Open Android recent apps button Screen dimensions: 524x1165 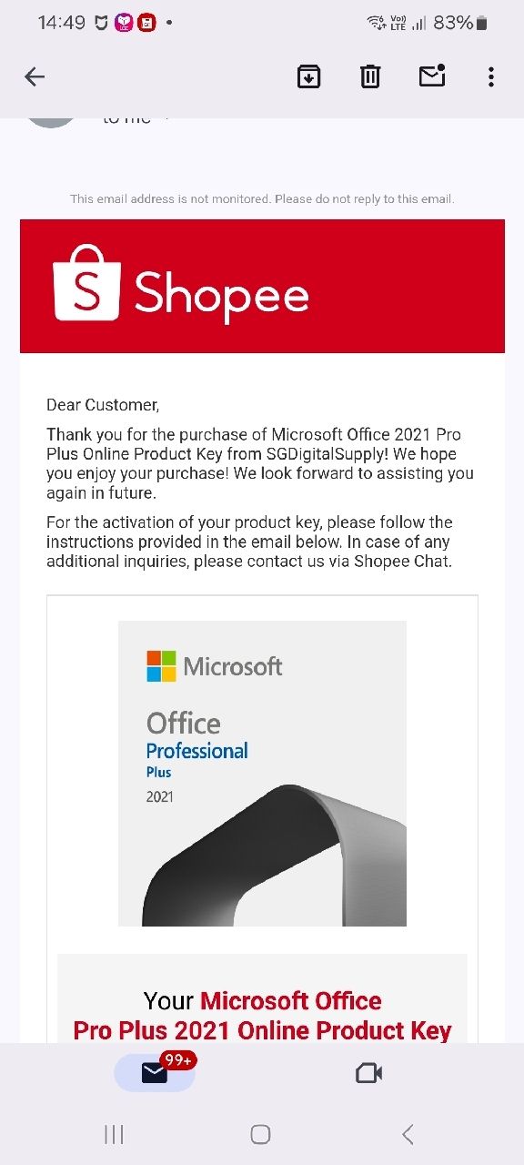point(114,1134)
